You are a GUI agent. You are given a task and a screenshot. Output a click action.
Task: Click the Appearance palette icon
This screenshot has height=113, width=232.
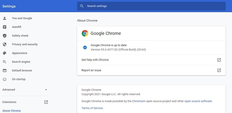[x=5, y=53]
